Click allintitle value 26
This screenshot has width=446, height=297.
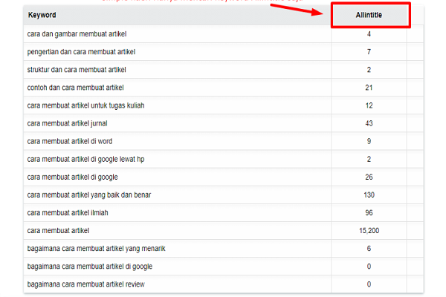pos(369,177)
